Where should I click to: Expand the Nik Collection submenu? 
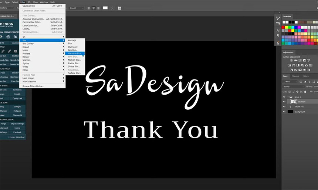(43, 82)
